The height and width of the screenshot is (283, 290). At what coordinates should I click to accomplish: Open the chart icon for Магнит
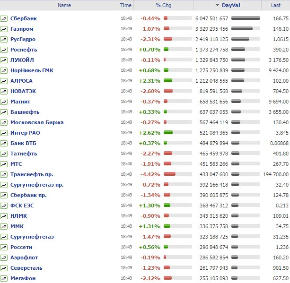point(4,102)
